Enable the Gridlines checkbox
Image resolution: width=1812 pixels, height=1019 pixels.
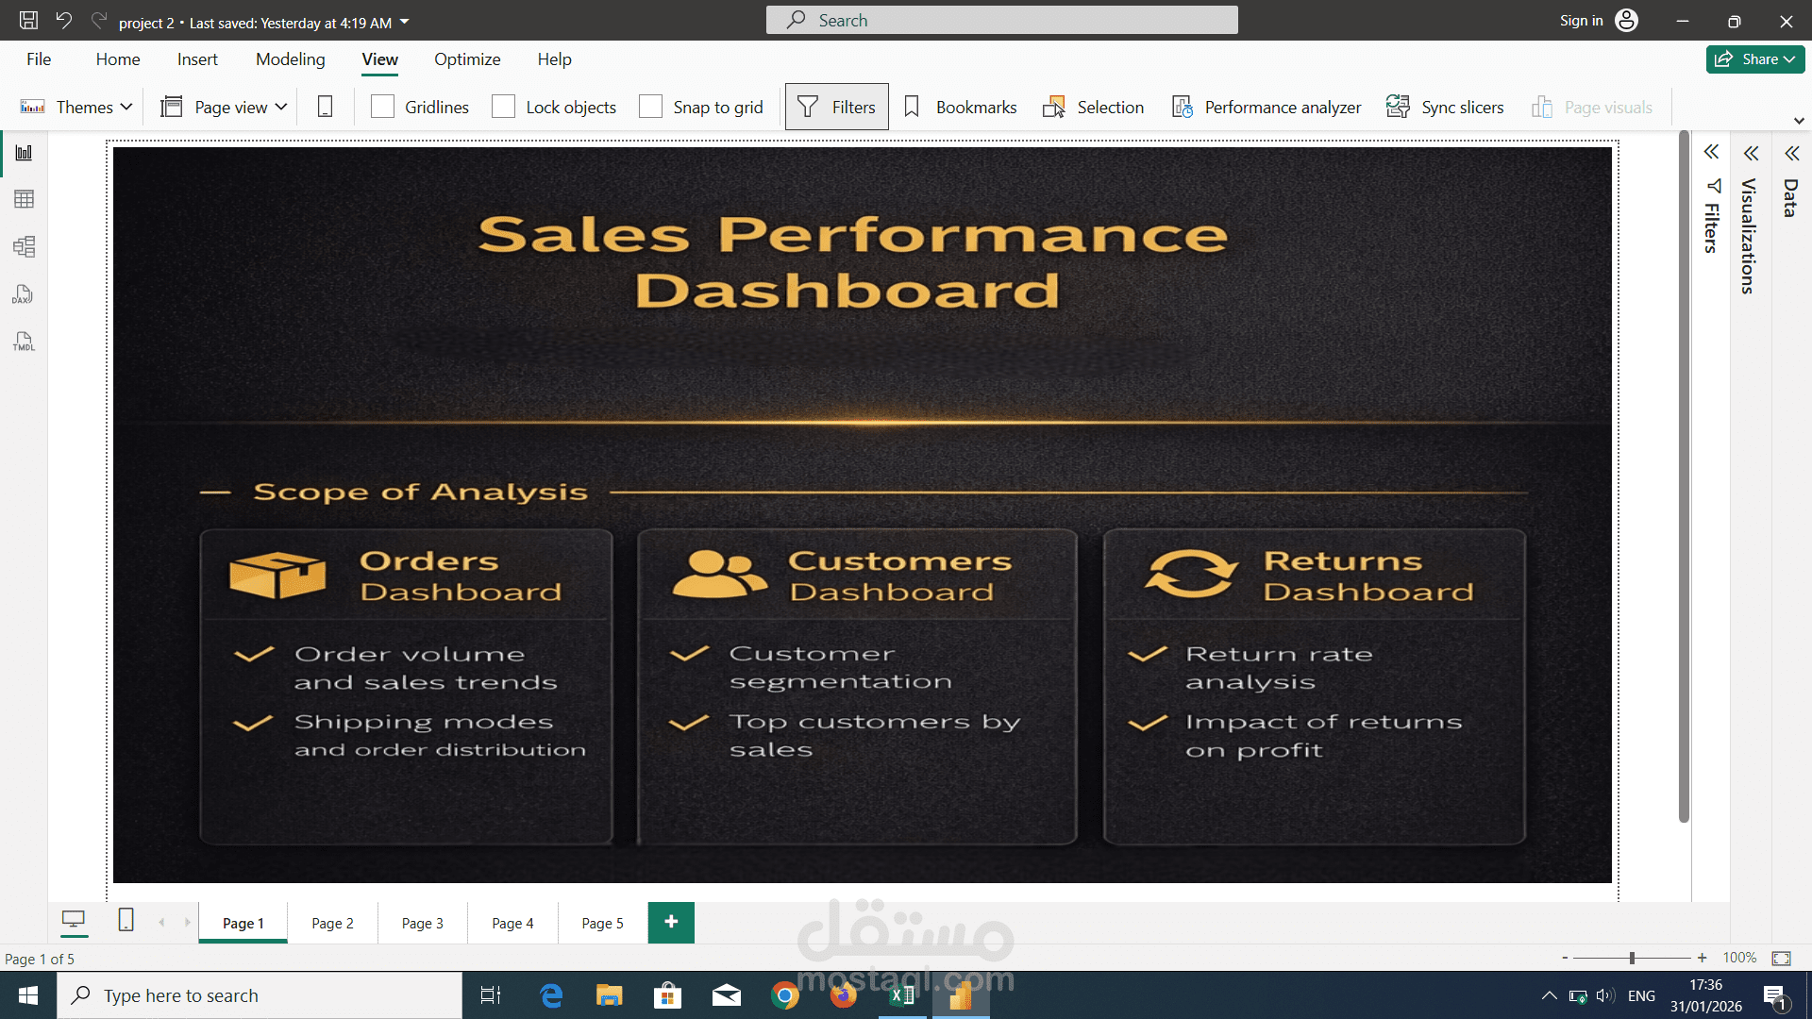click(382, 108)
